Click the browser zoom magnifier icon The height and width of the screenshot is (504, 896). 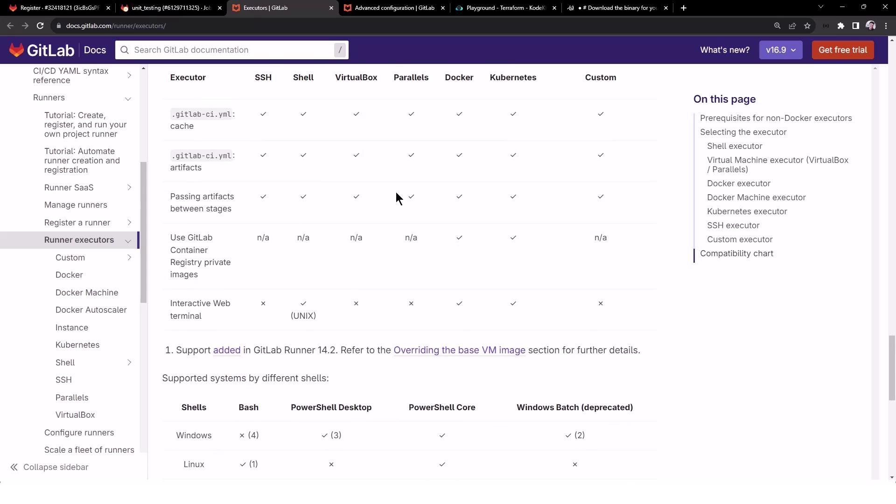point(777,26)
